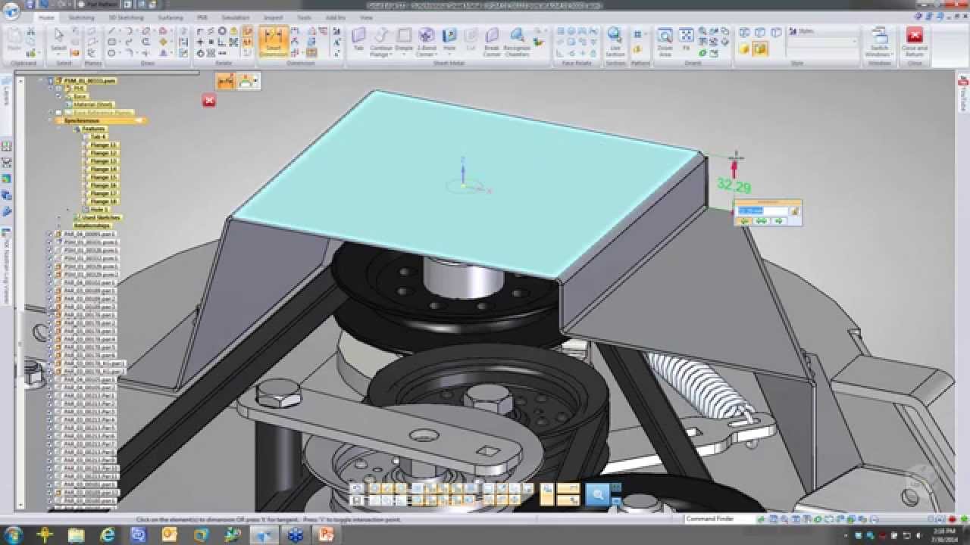Select the Break Corner tool

click(x=493, y=42)
